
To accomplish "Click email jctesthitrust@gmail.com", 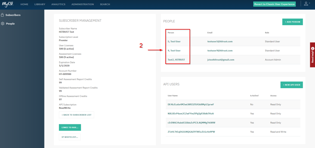I will [x=221, y=60].
